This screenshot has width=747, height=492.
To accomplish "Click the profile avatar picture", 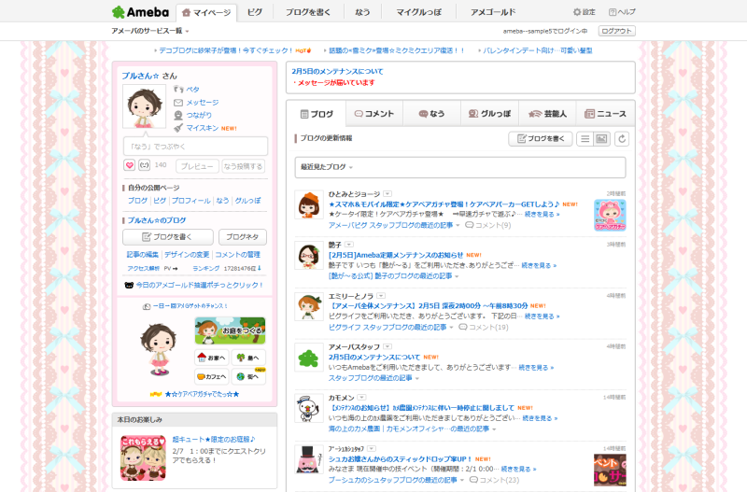I will click(144, 106).
